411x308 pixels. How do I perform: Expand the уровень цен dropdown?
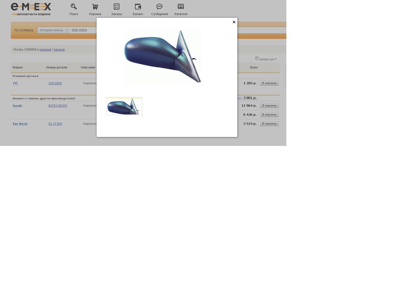coord(268,59)
